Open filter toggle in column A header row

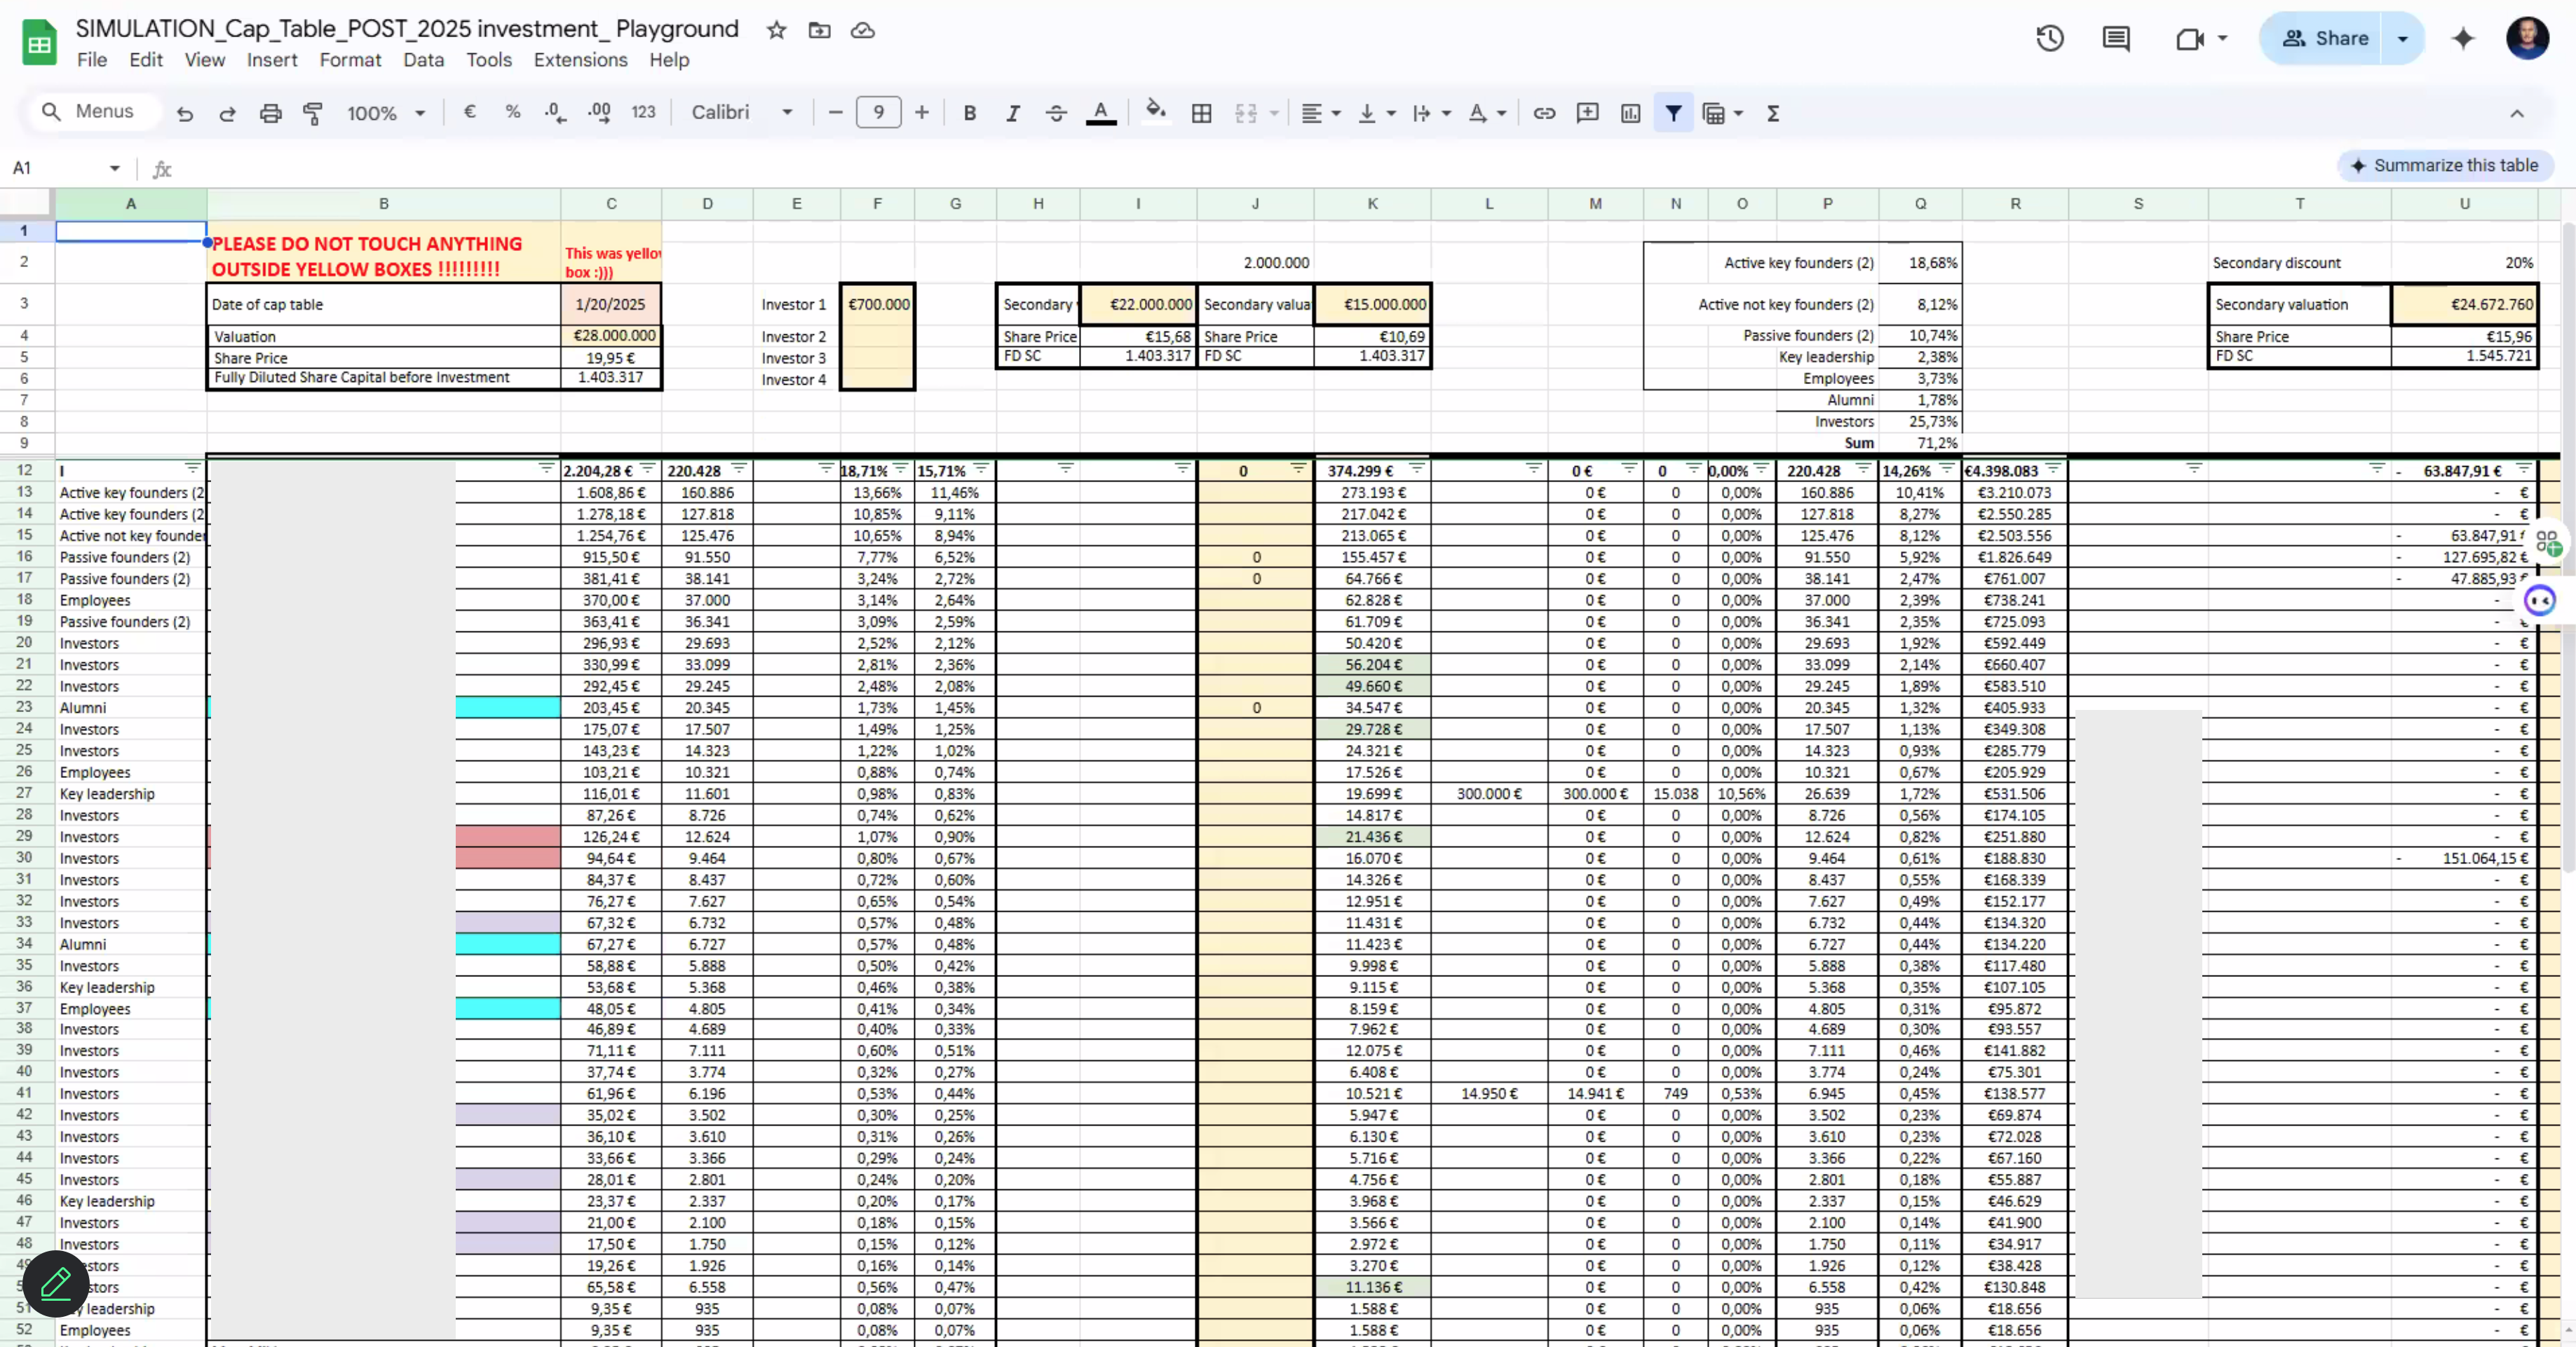click(x=192, y=467)
